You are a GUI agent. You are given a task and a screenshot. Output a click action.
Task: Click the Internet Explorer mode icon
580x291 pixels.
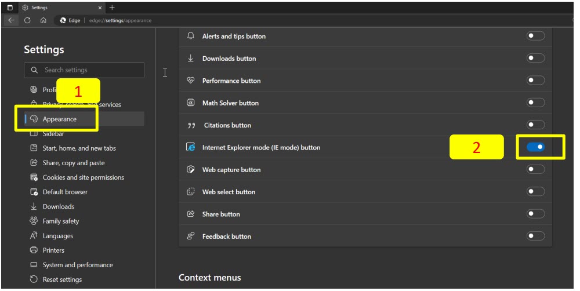pos(190,147)
